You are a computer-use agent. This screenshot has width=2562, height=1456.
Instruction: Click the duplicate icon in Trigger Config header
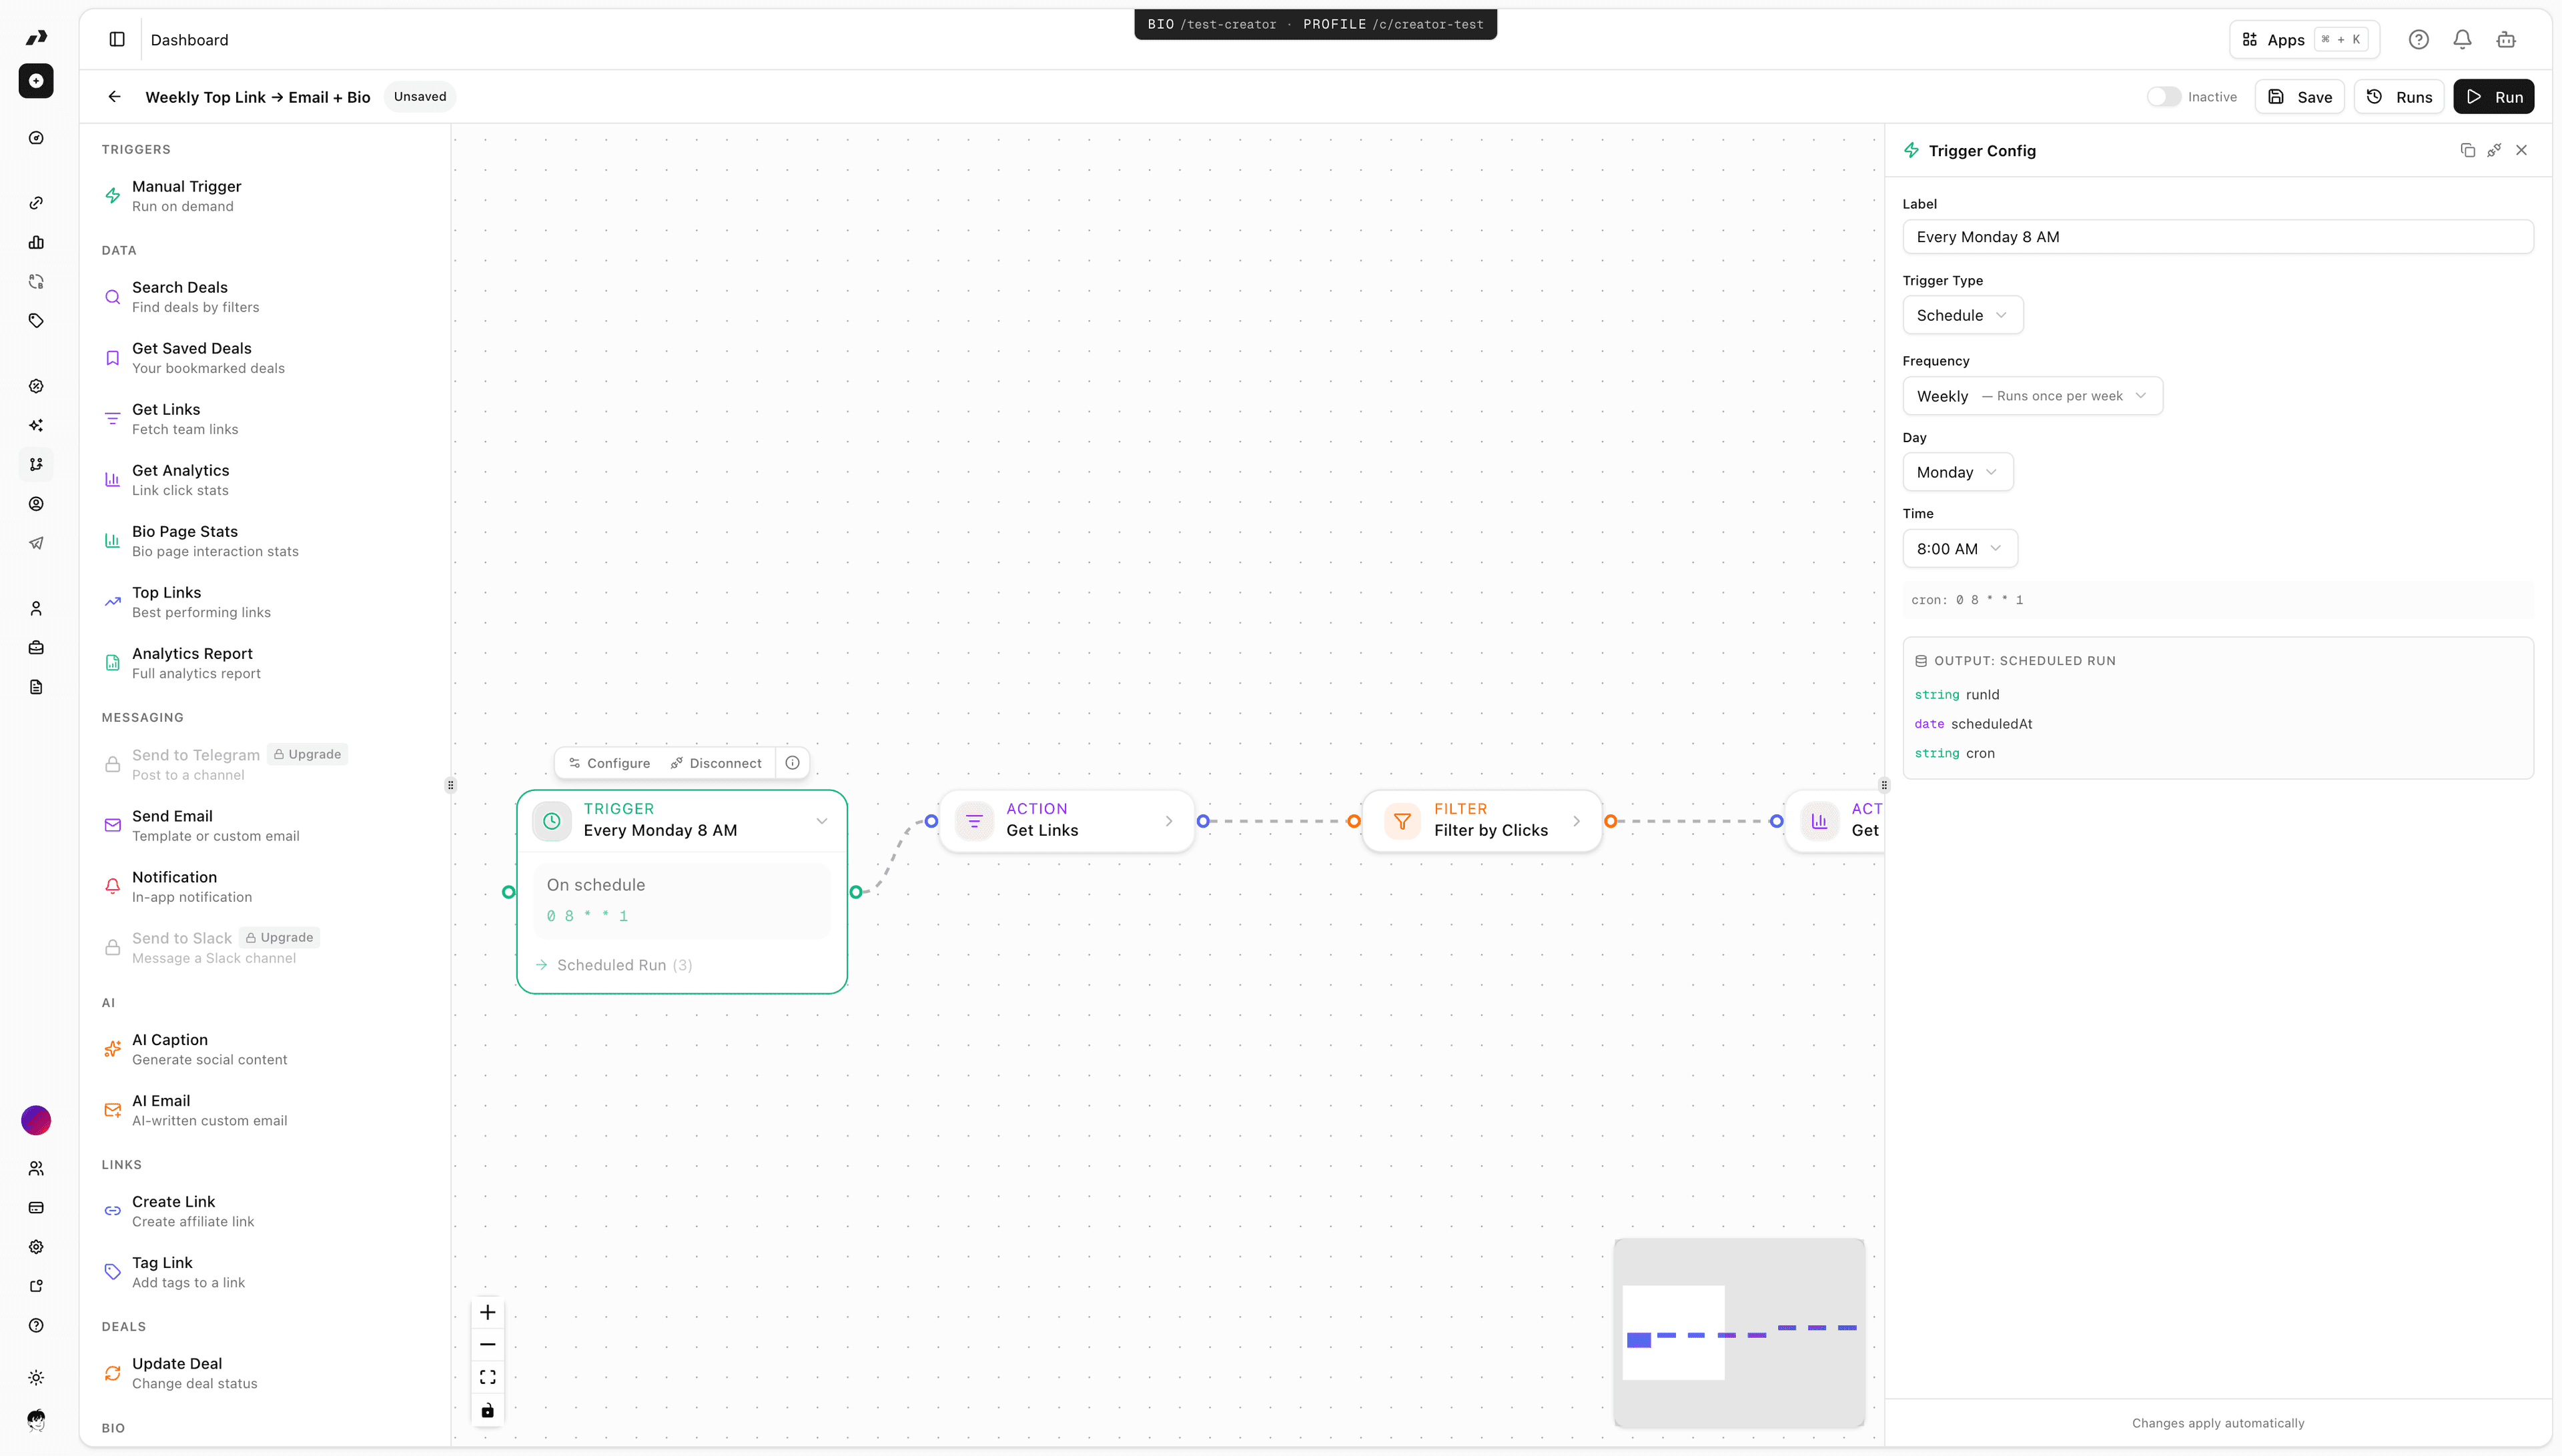pyautogui.click(x=2467, y=150)
